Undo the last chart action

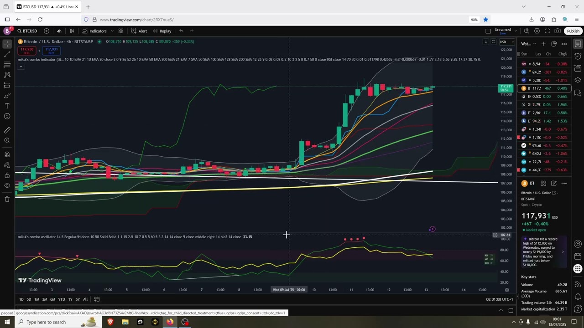(181, 31)
